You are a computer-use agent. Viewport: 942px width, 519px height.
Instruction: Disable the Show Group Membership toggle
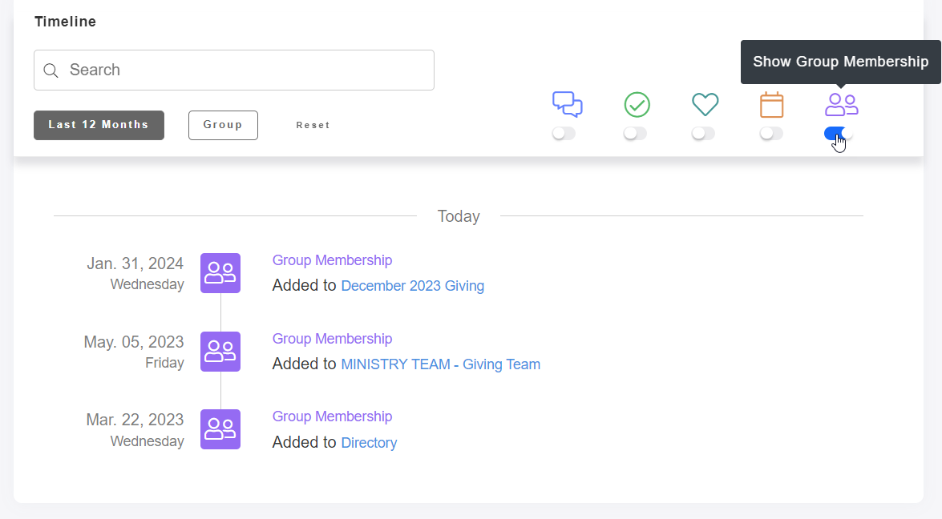point(837,133)
